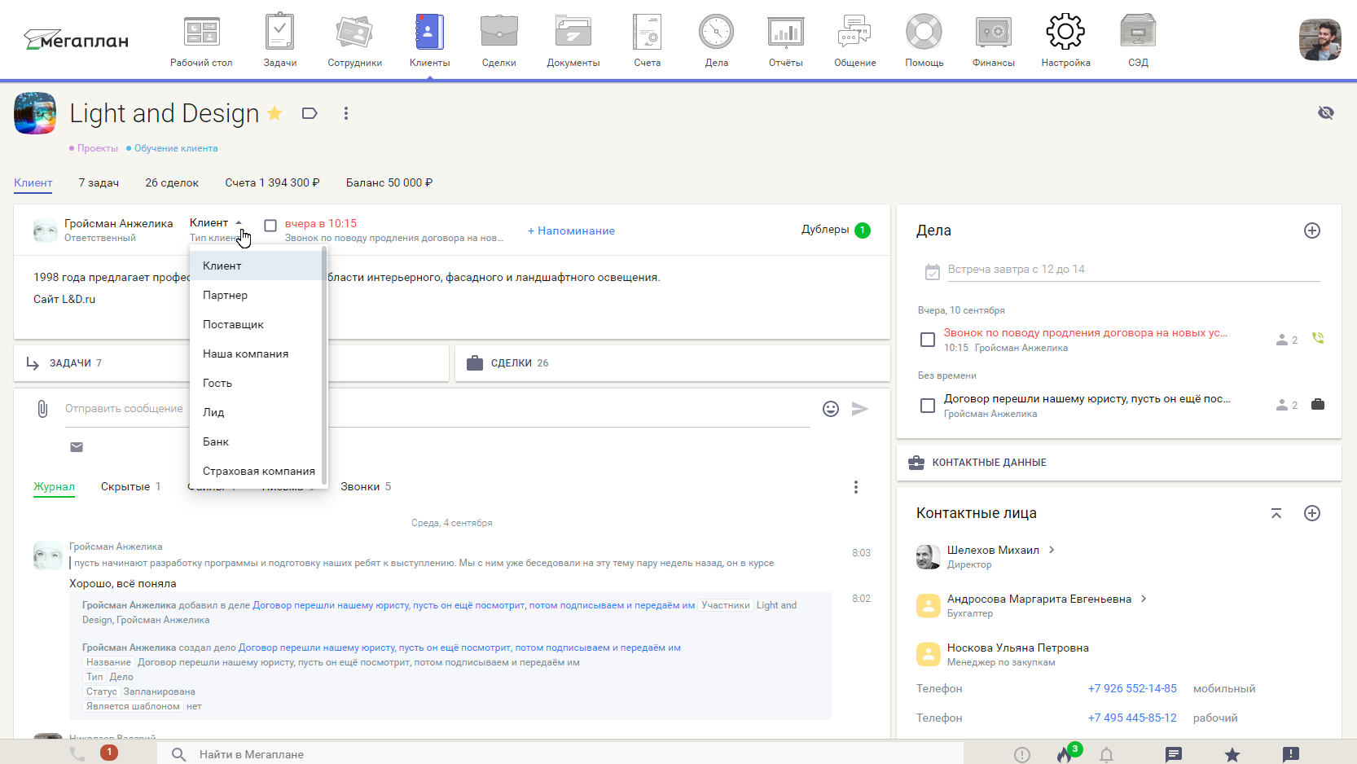
Task: Add a new contact person
Action: pos(1312,513)
